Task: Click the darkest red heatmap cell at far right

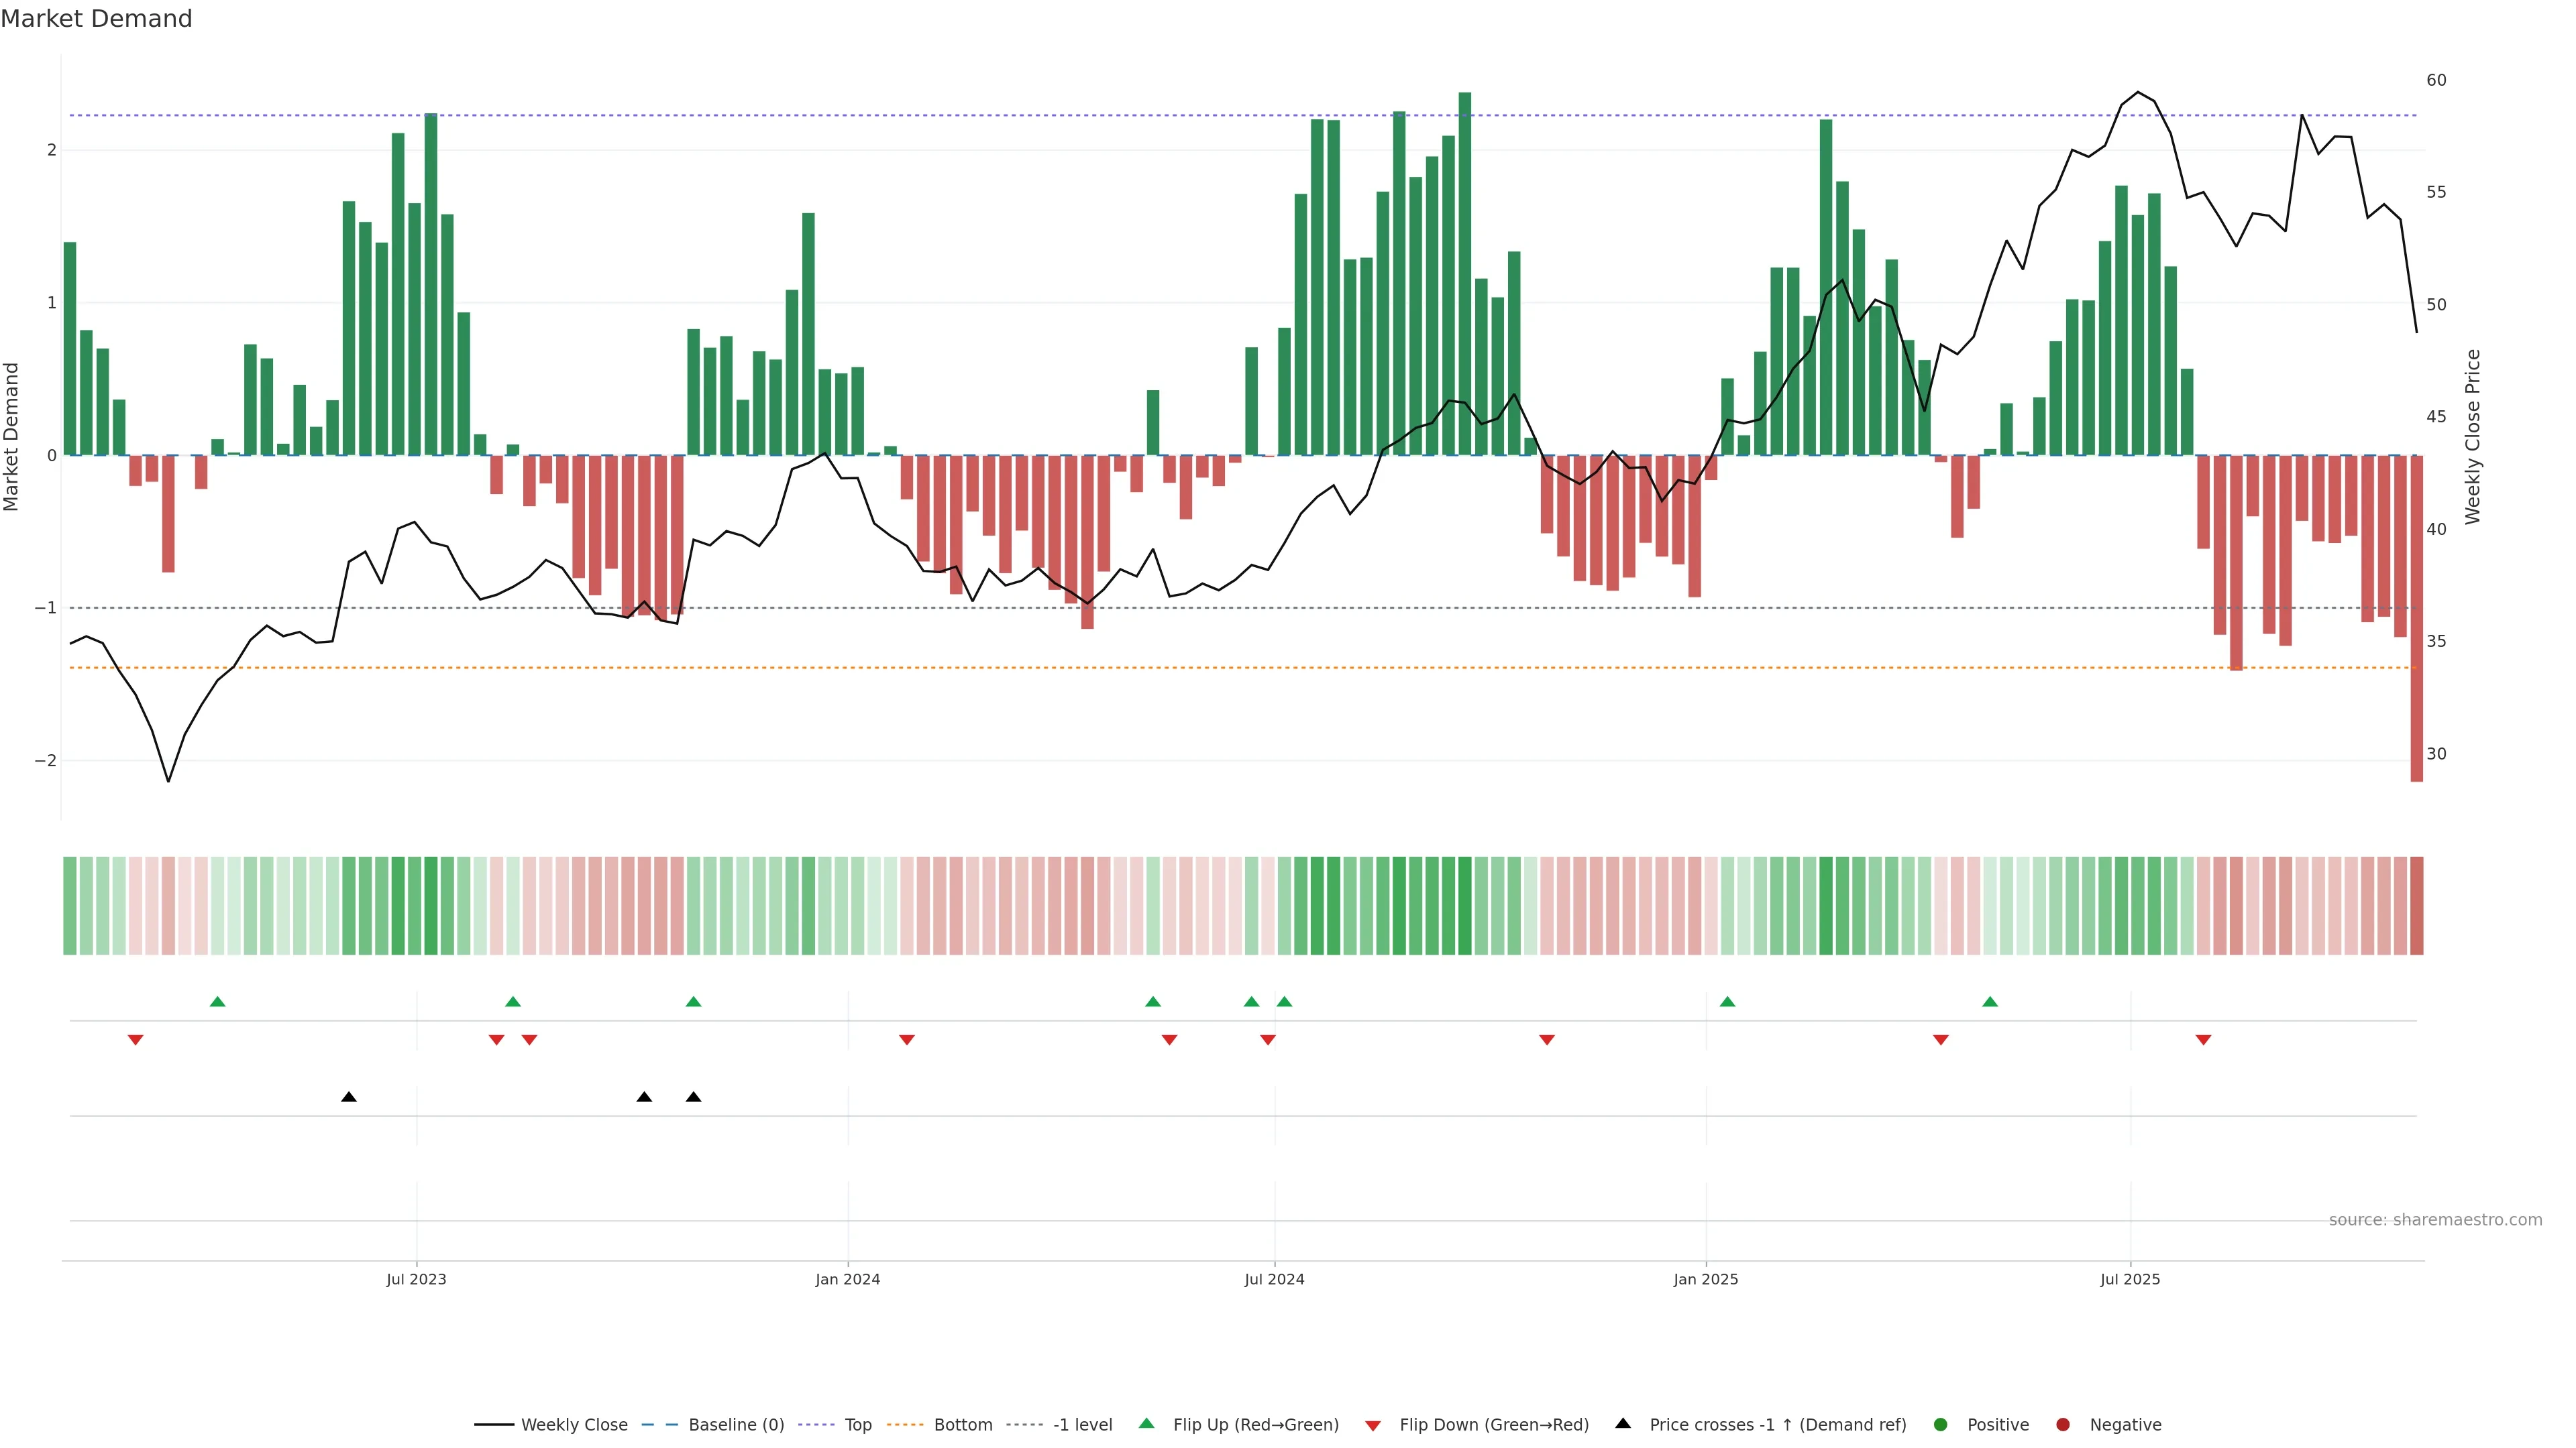Action: pos(2416,906)
